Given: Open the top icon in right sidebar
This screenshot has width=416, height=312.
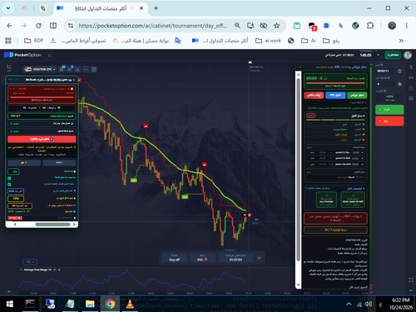Looking at the screenshot, I should 411,67.
